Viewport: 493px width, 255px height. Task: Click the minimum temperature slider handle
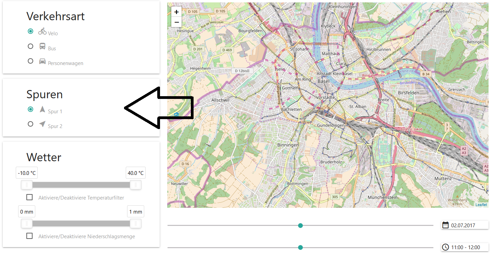click(x=27, y=185)
